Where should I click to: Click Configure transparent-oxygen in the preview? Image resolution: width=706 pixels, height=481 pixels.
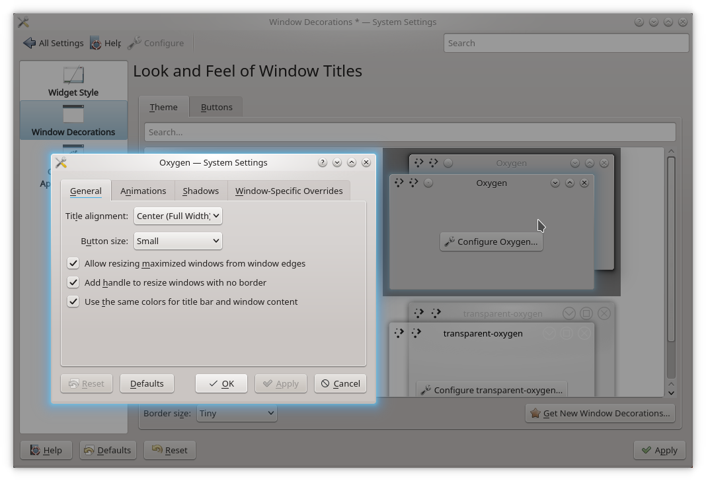pos(491,390)
